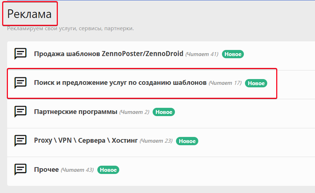The width and height of the screenshot is (315, 193).
Task: Click the Новое badge next to Прочее
Action: tap(108, 170)
